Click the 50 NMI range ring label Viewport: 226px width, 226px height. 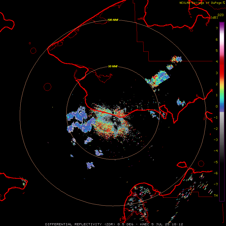[x=113, y=66]
